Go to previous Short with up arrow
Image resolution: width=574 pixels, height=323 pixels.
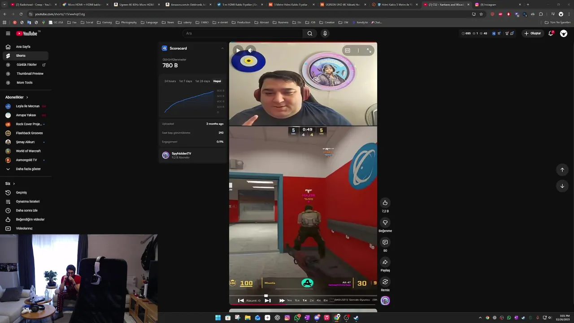[x=562, y=170]
